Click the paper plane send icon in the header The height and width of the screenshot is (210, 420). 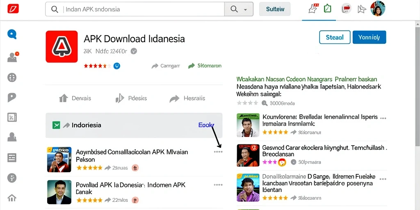361,9
